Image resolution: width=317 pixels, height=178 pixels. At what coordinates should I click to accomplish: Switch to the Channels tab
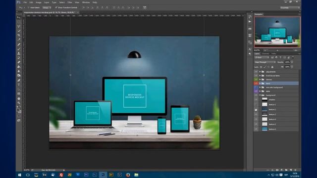pyautogui.click(x=265, y=54)
